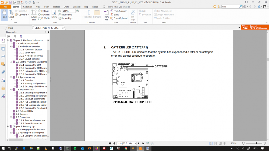Screen dimensions: 269x151
Task: Launch Spotify from the taskbar
Action: [x=75, y=148]
